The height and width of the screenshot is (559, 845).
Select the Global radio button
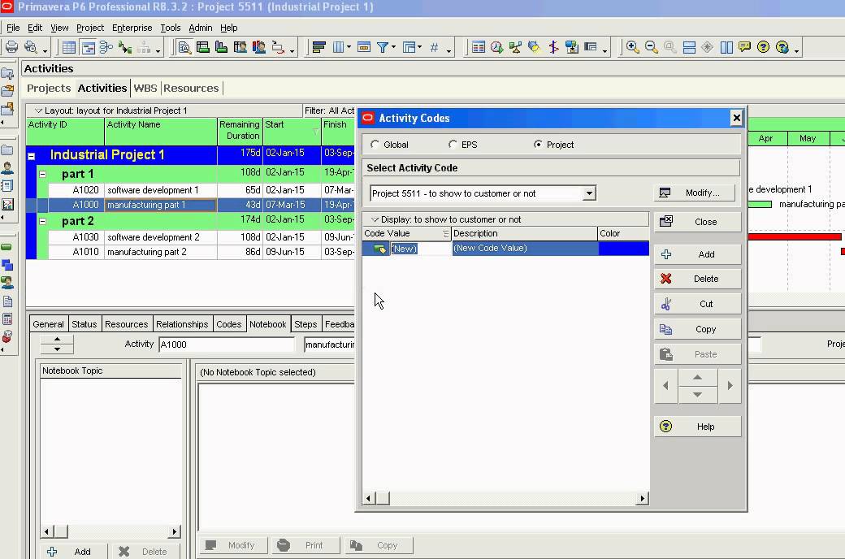pos(375,145)
